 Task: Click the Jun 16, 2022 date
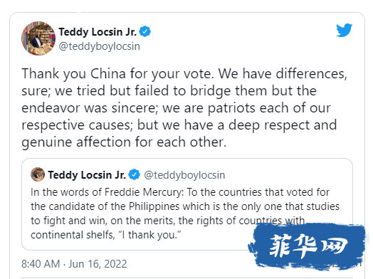[98, 264]
